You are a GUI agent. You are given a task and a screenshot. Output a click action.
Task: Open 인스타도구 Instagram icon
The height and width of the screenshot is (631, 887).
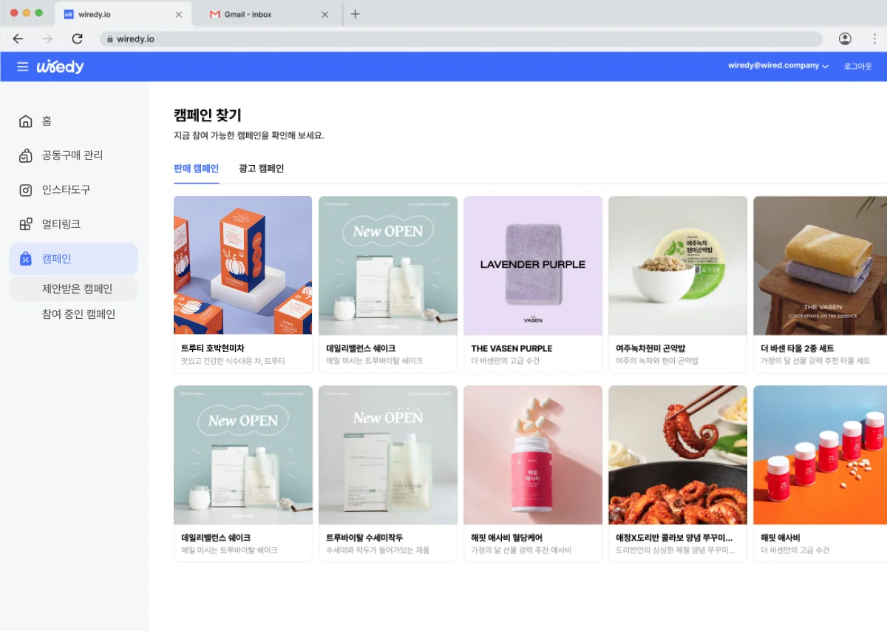point(26,190)
